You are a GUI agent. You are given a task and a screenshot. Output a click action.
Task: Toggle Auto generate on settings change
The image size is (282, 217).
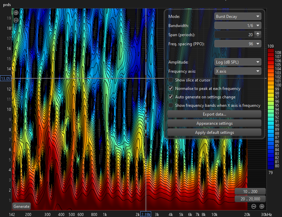pyautogui.click(x=171, y=97)
